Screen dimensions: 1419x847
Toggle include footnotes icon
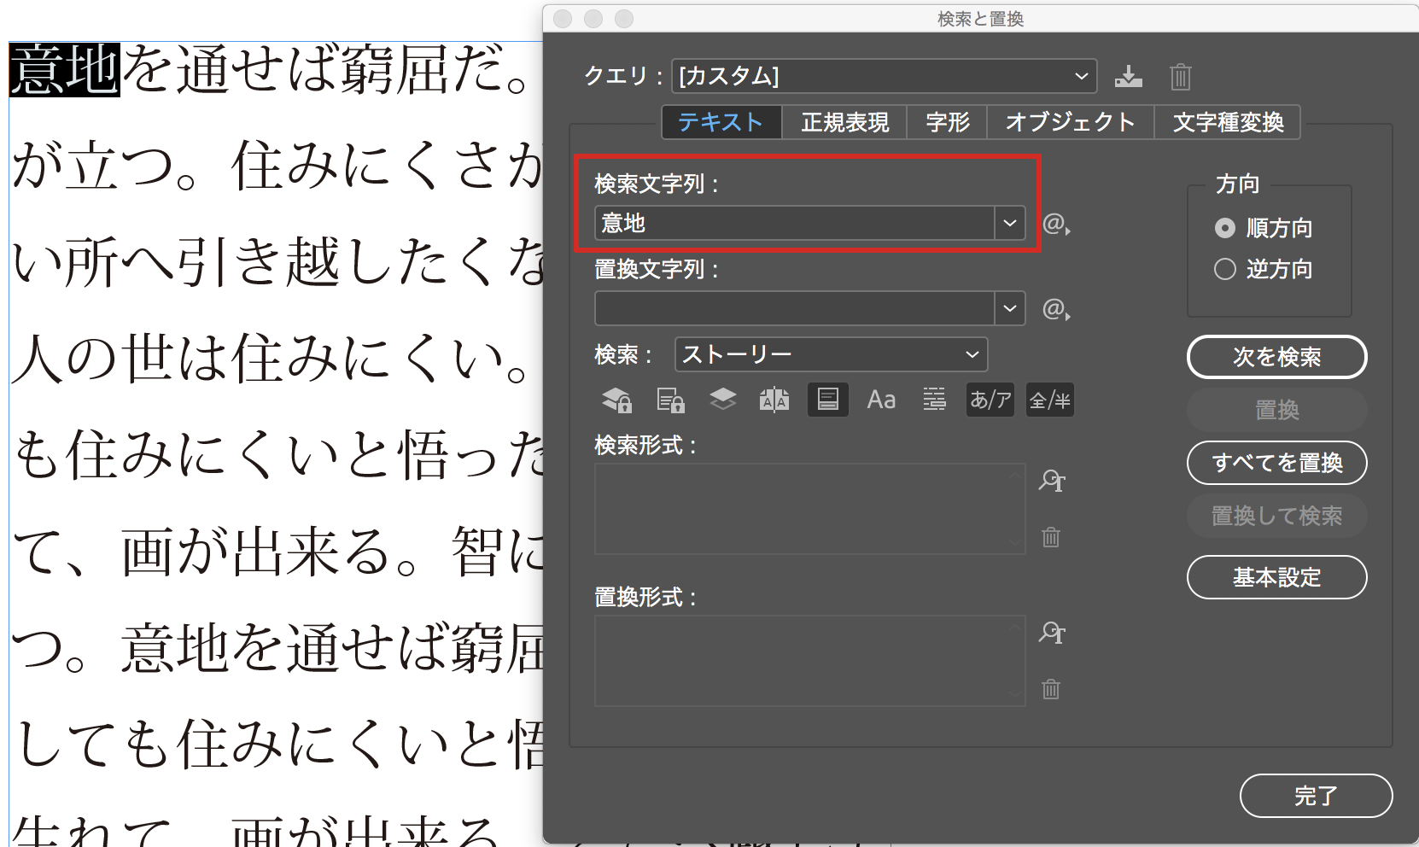[828, 400]
